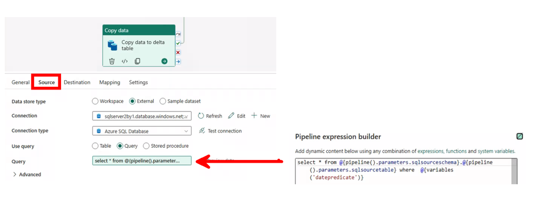The width and height of the screenshot is (539, 201).
Task: Click the Copy data activity header
Action: tap(139, 30)
